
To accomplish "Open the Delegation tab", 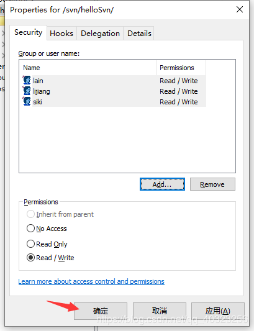I will coord(100,34).
